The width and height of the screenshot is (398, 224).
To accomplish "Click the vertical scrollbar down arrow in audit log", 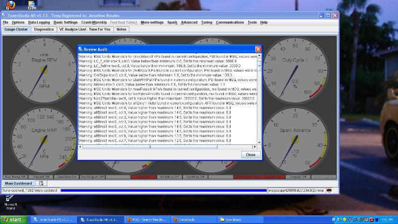I will point(259,142).
